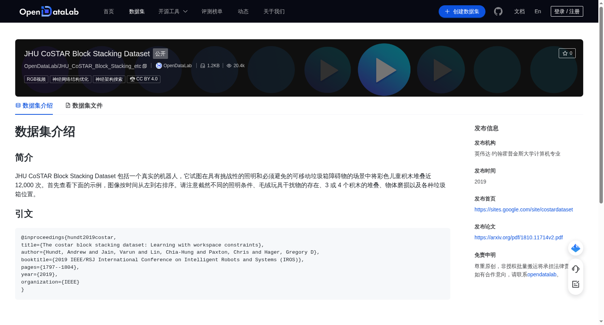
Task: Click the page vertical scrollbar thumb
Action: point(601,105)
